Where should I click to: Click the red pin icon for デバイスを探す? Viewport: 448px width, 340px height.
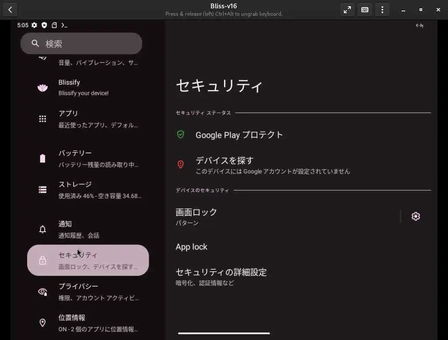181,164
